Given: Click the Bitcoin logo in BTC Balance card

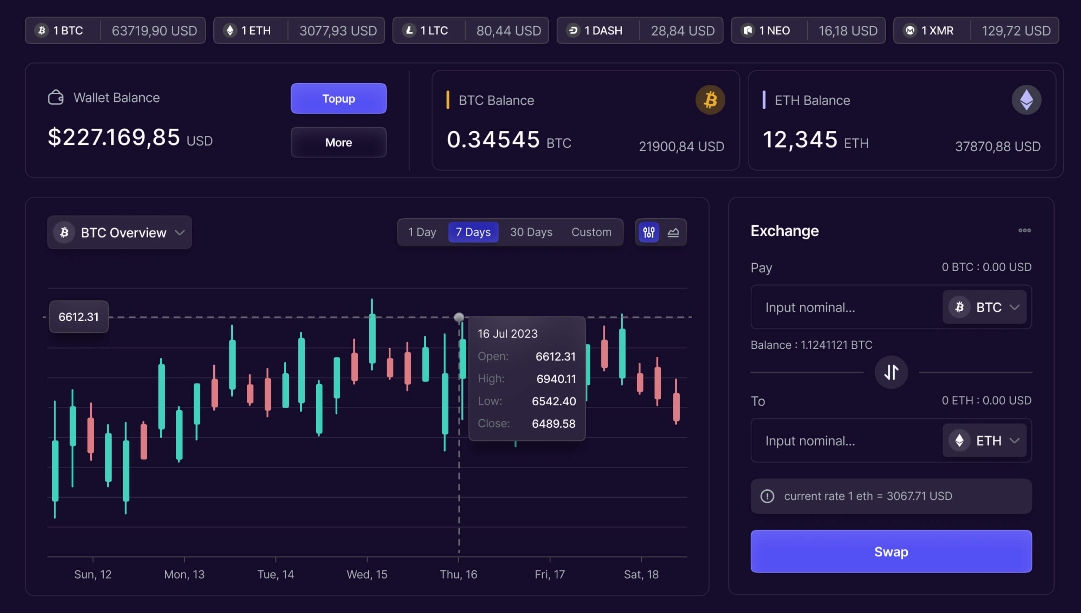Looking at the screenshot, I should [710, 100].
